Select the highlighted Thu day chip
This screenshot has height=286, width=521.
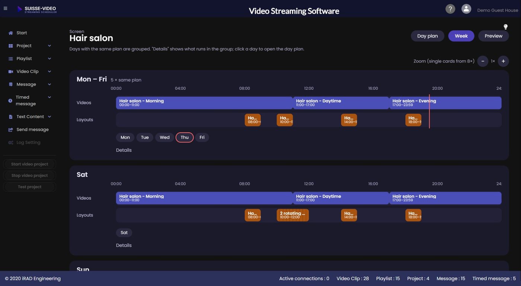185,137
